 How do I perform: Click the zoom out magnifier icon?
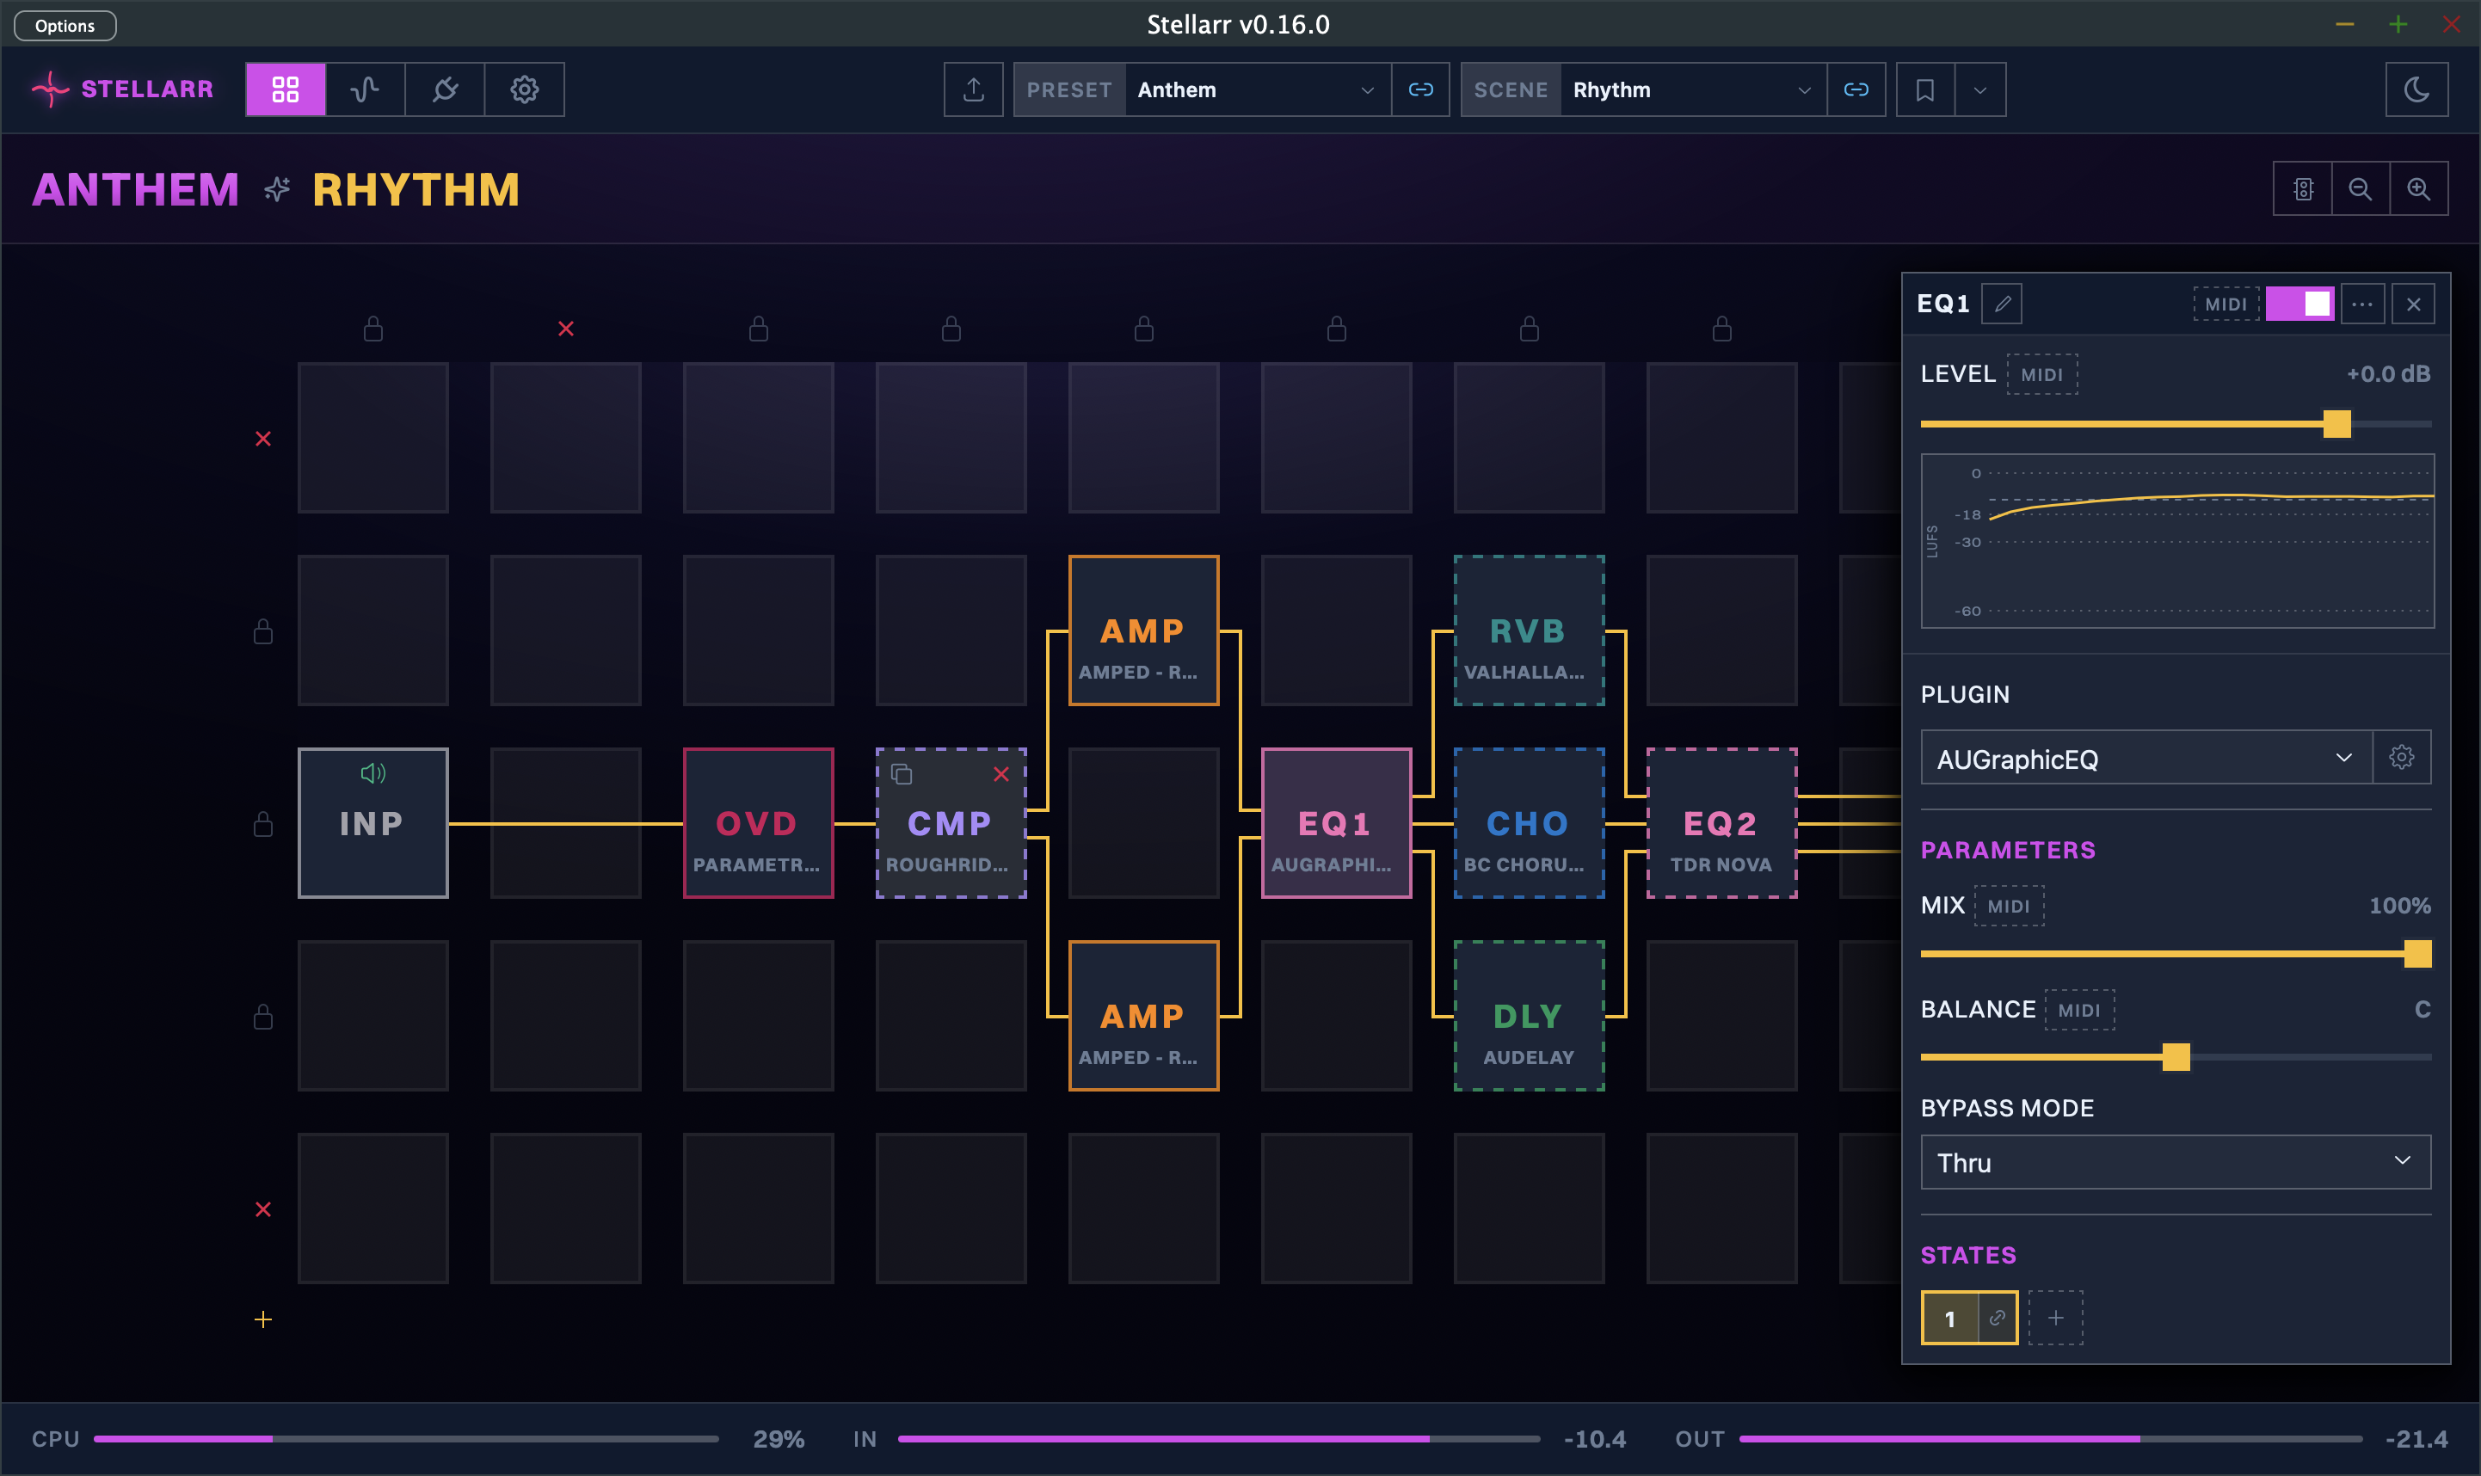[x=2360, y=189]
